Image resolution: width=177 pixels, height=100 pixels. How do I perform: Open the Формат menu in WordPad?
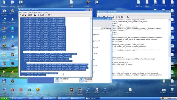[x=40, y=12]
